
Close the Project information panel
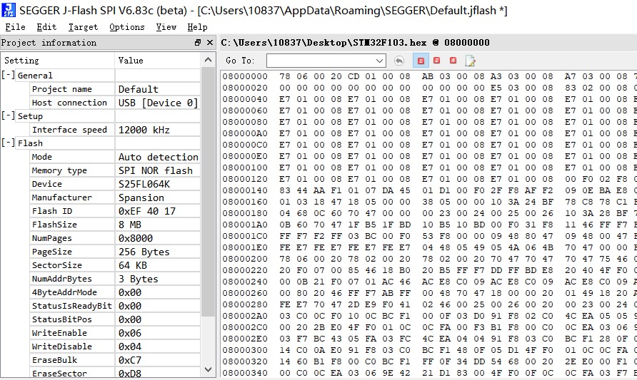click(210, 43)
